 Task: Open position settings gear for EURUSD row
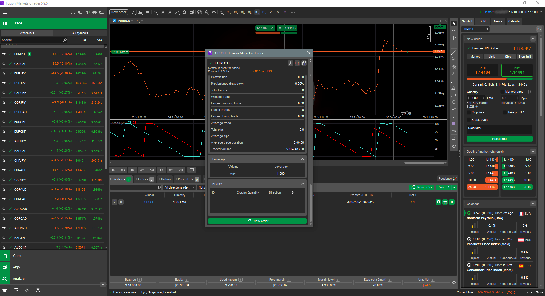121,202
